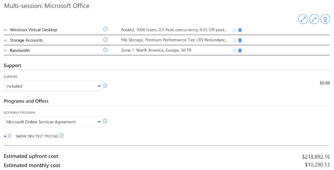Screen dimensions: 334x170
Task: Click info icon next to Support dropdown
Action: tap(105, 86)
